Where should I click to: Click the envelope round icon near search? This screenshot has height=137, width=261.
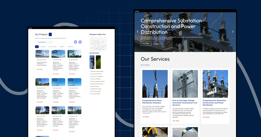80,42
